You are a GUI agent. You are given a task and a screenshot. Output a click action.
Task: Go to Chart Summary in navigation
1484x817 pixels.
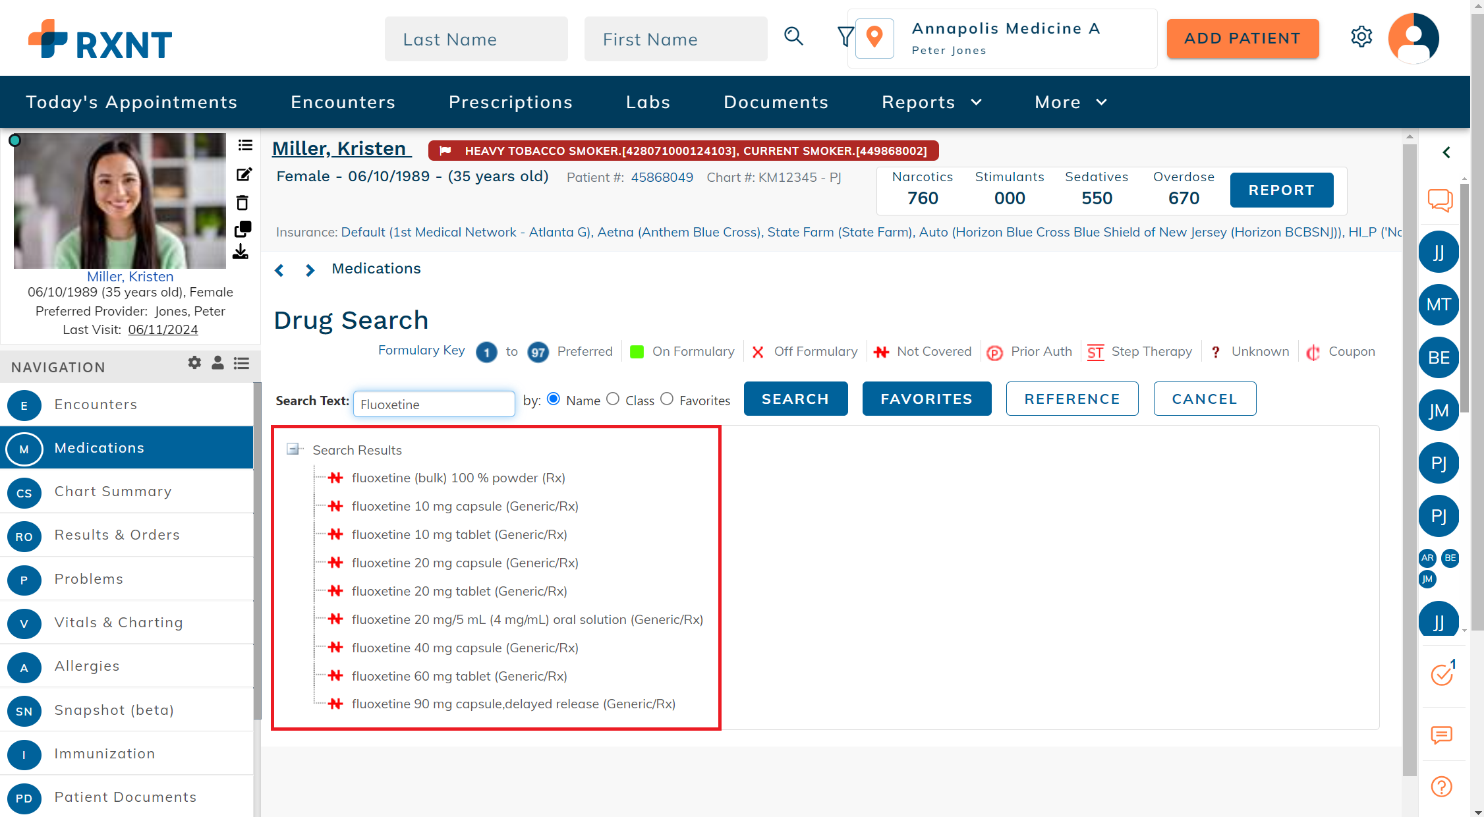(113, 492)
